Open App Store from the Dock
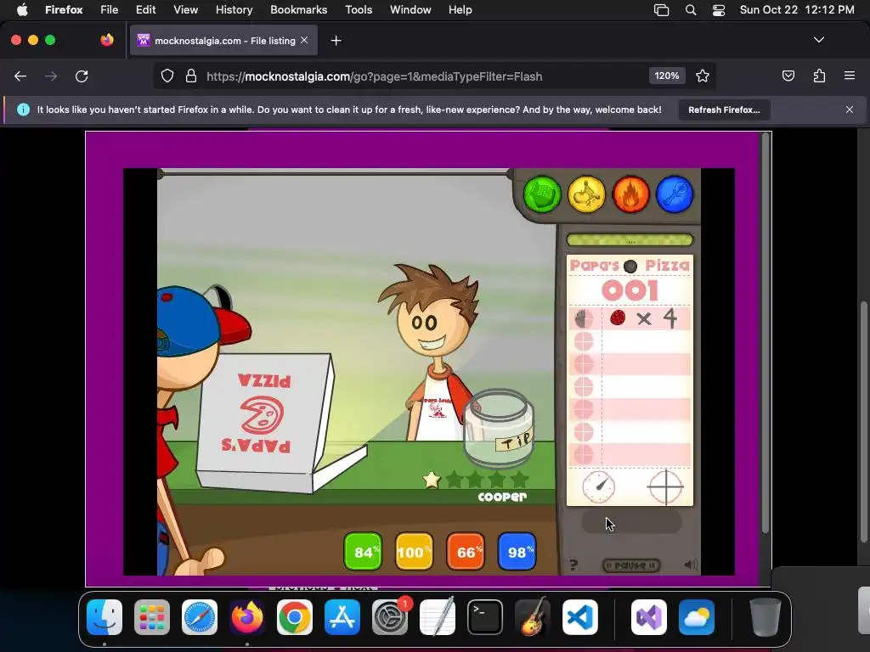Viewport: 870px width, 652px height. pyautogui.click(x=342, y=617)
